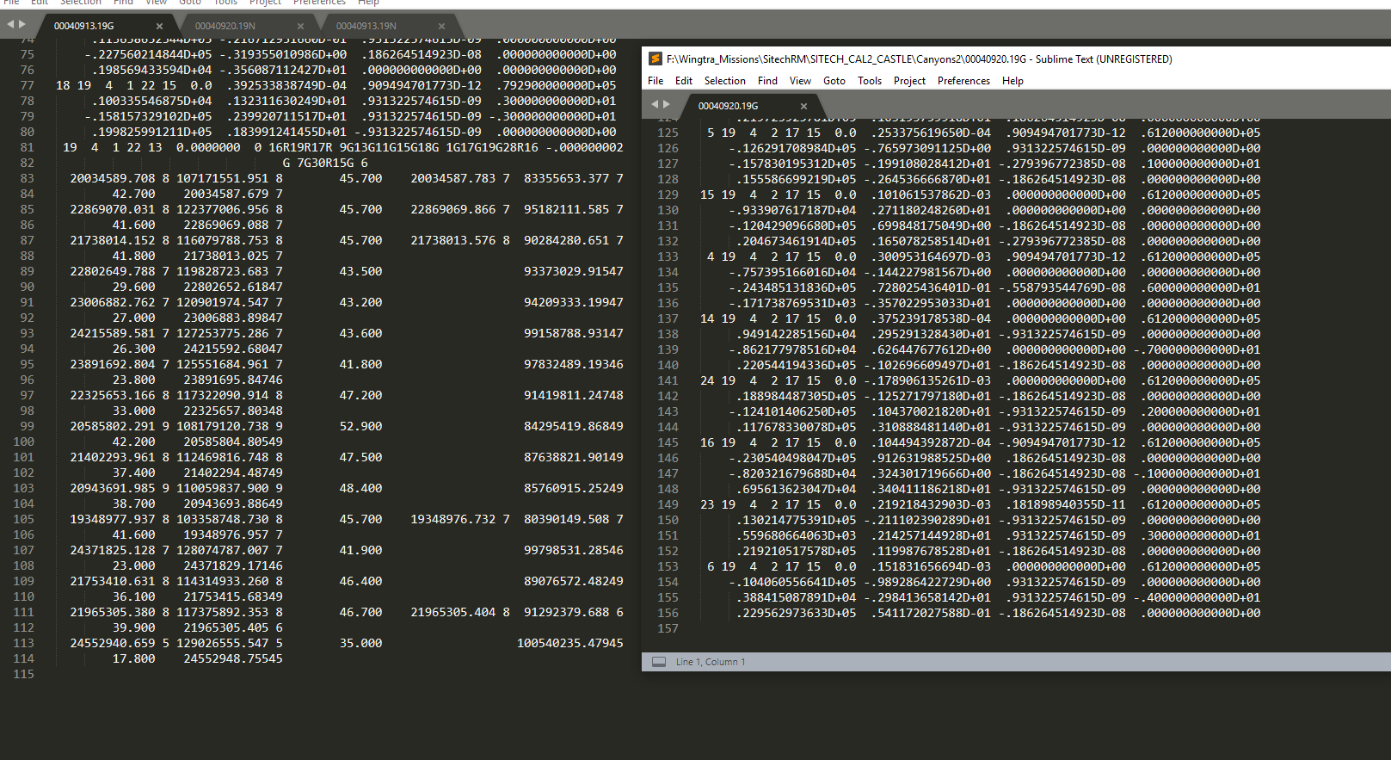Click previous tab arrow in front window

655,104
